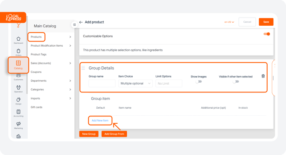
Task: Open Product Tags menu item
Action: click(38, 54)
